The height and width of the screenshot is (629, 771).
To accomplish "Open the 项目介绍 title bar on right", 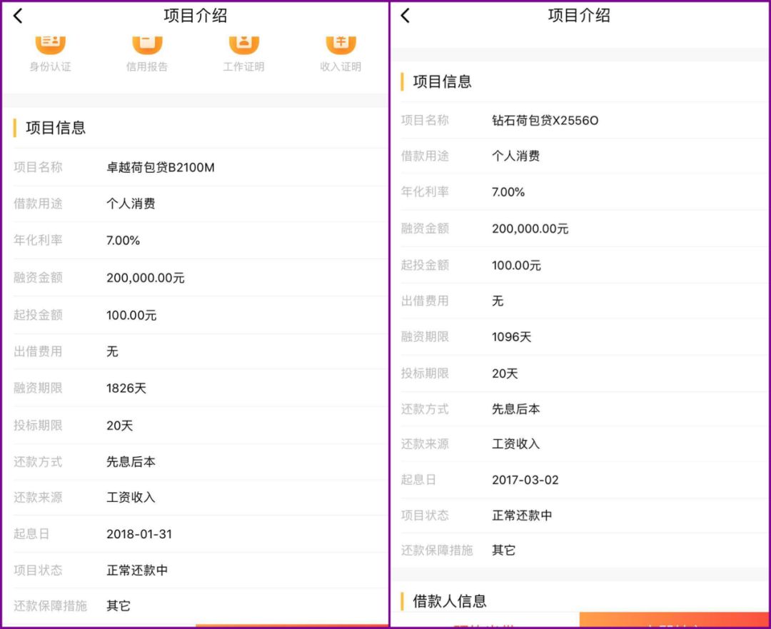I will tap(578, 15).
